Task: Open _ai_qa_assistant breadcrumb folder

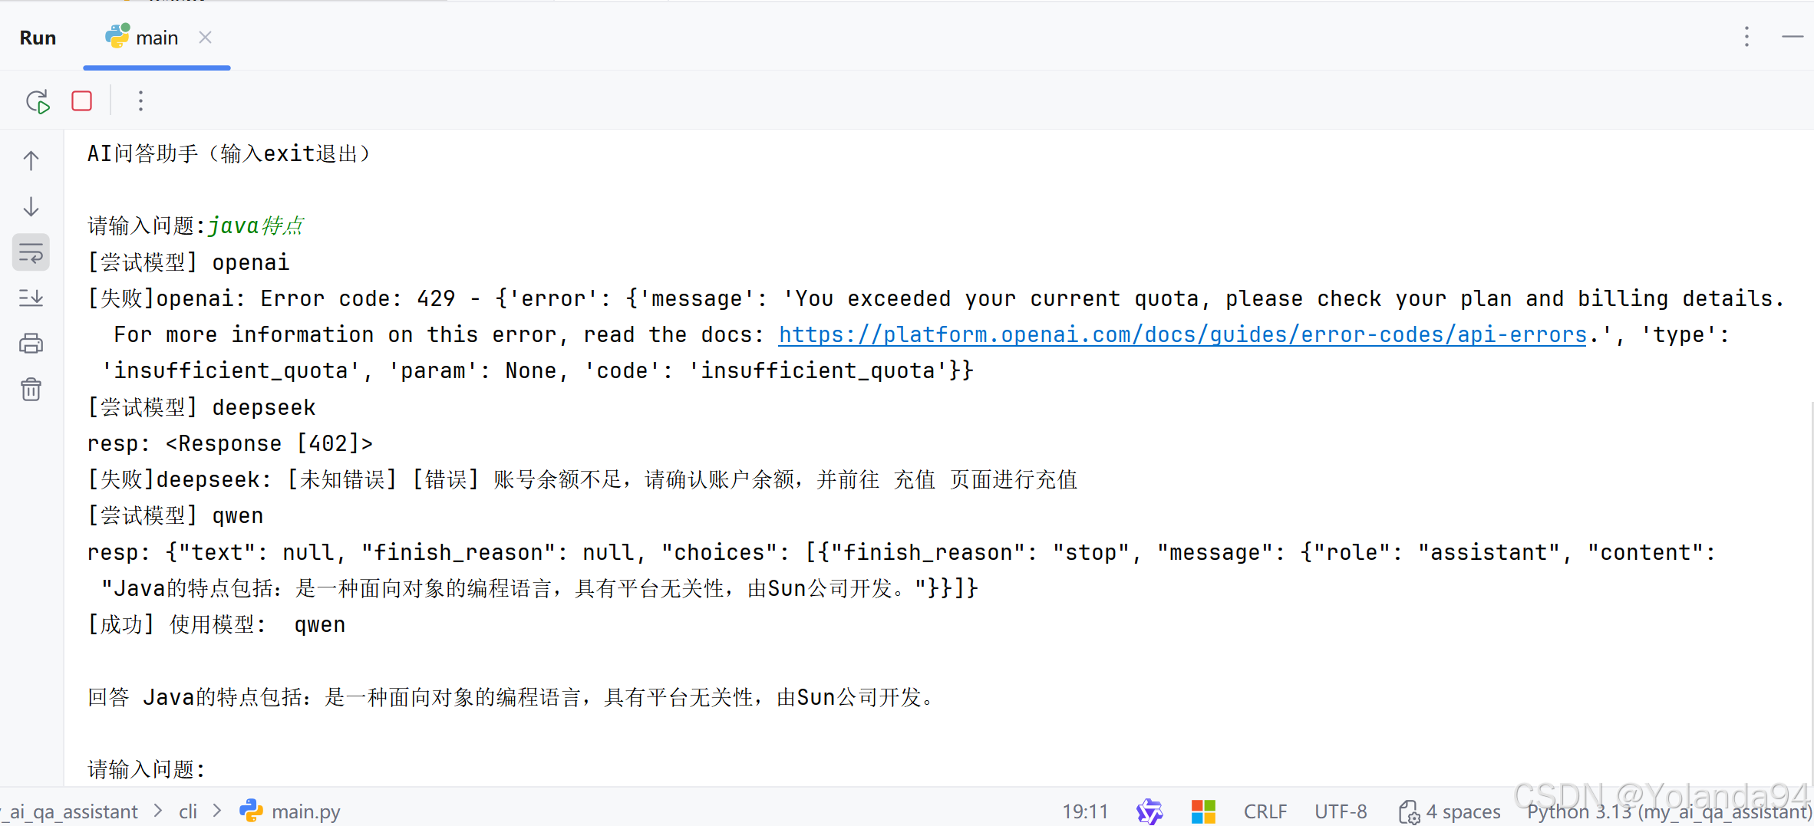Action: pyautogui.click(x=69, y=811)
